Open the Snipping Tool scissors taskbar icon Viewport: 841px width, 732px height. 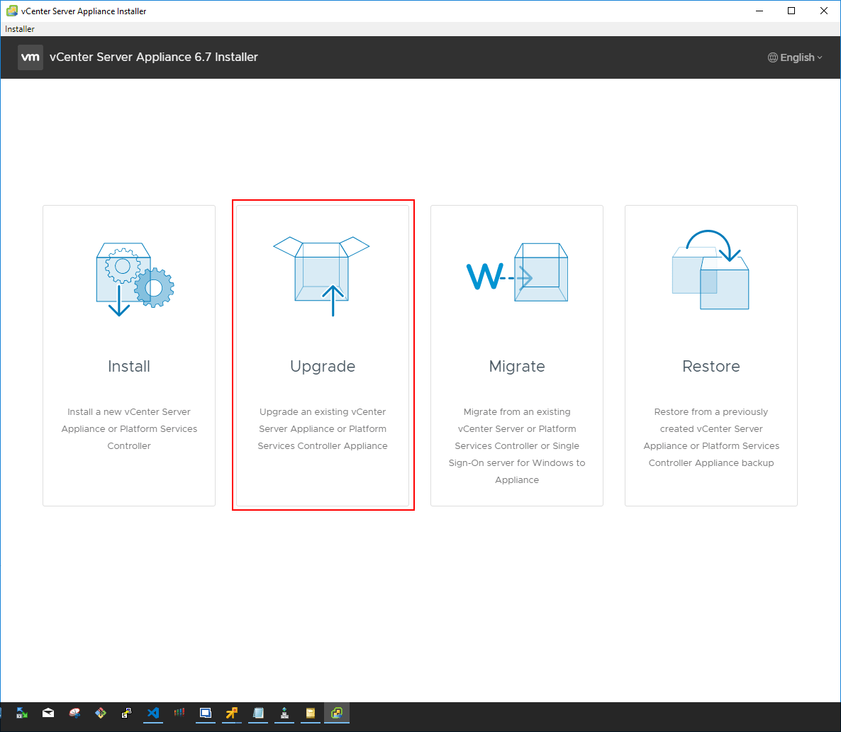pyautogui.click(x=74, y=713)
